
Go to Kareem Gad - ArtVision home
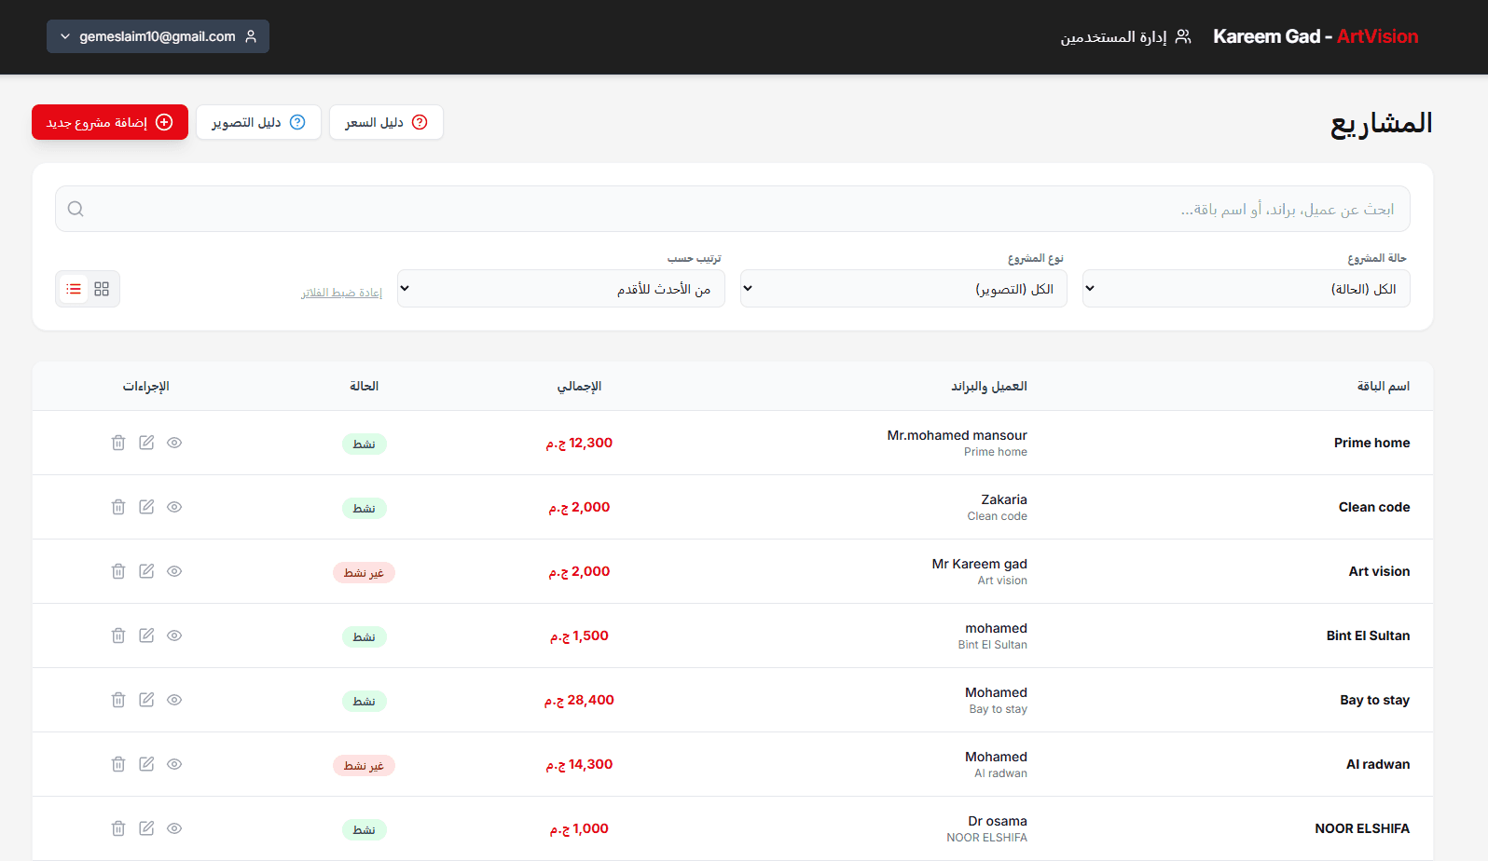click(1316, 36)
